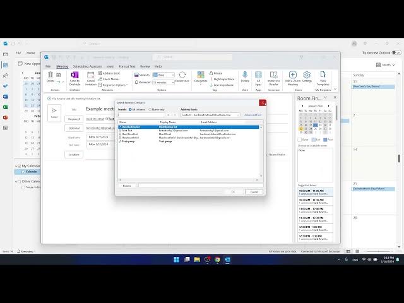Image resolution: width=404 pixels, height=303 pixels.
Task: Open the Help tab in the meeting window
Action: [158, 66]
